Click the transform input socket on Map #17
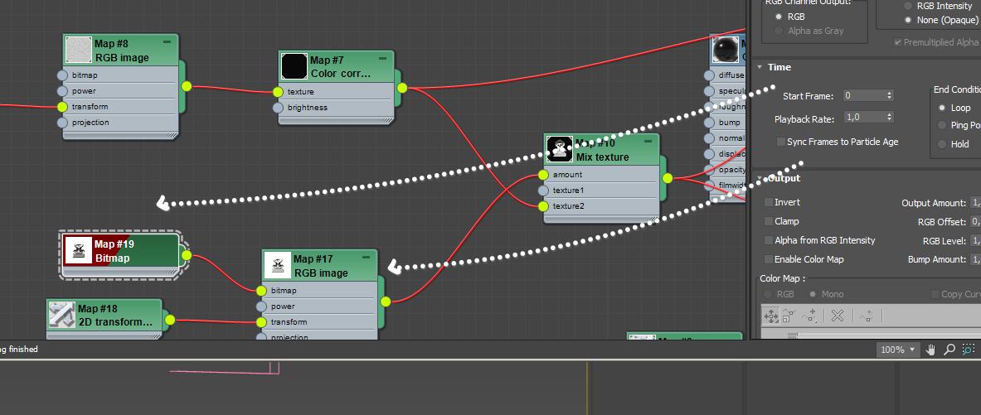Viewport: 981px width, 415px height. [x=261, y=322]
